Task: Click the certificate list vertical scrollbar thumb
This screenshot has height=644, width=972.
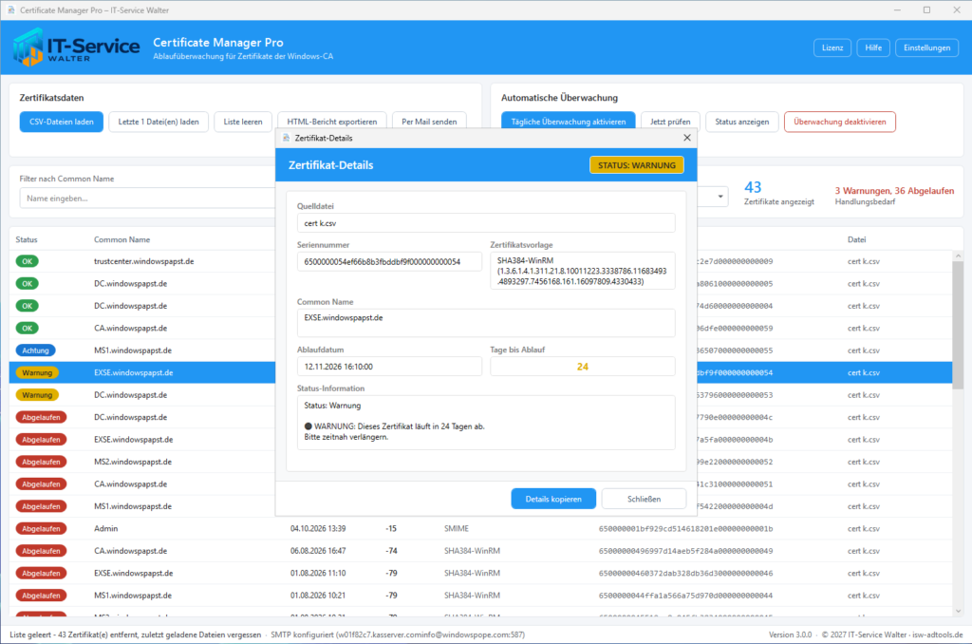Action: pyautogui.click(x=958, y=325)
